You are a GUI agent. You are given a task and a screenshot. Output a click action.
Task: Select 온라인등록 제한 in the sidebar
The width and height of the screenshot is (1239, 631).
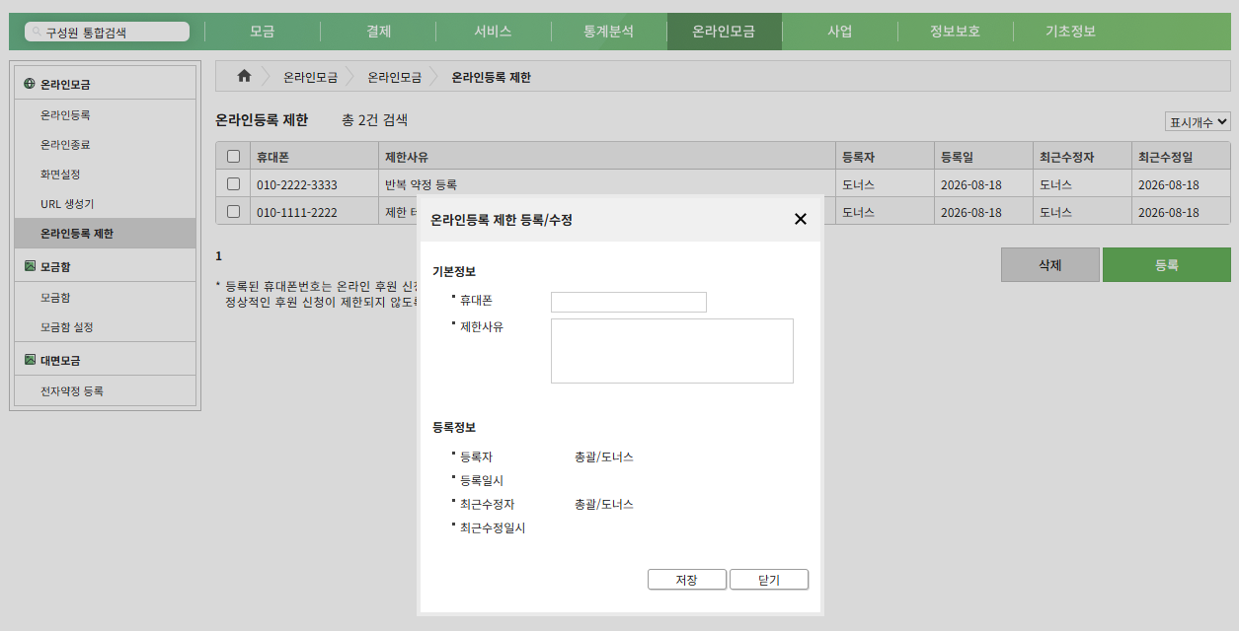pos(105,234)
